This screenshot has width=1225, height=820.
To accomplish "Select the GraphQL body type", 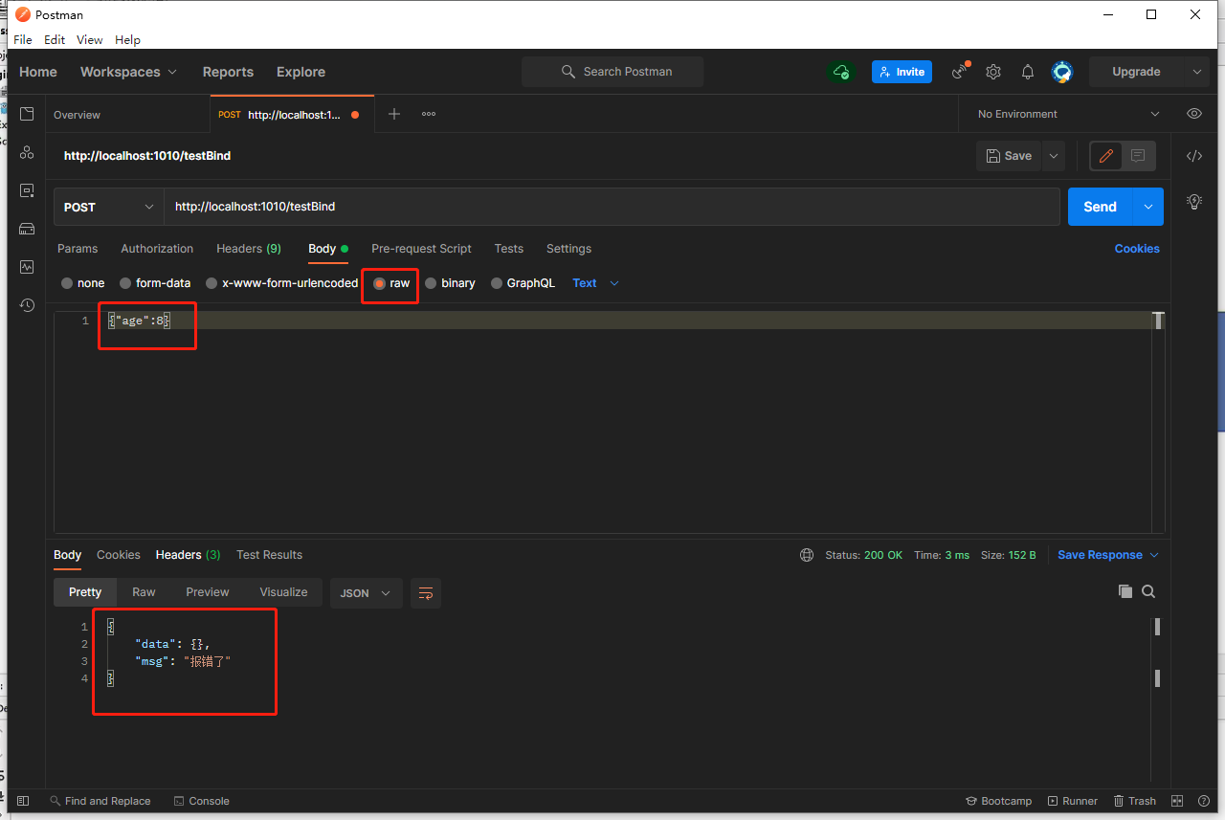I will (x=523, y=283).
